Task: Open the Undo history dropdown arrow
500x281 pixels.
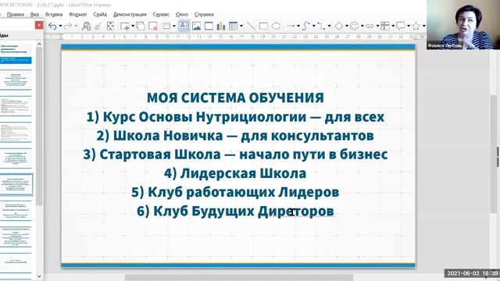Action: click(x=60, y=26)
